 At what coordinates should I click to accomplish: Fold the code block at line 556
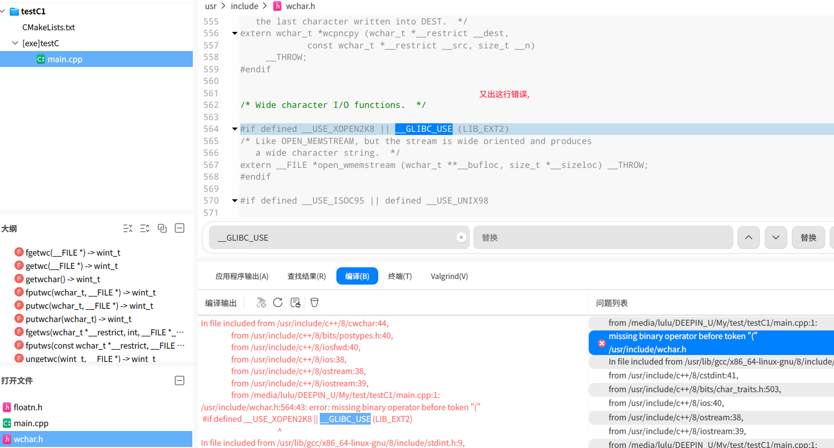(x=235, y=33)
